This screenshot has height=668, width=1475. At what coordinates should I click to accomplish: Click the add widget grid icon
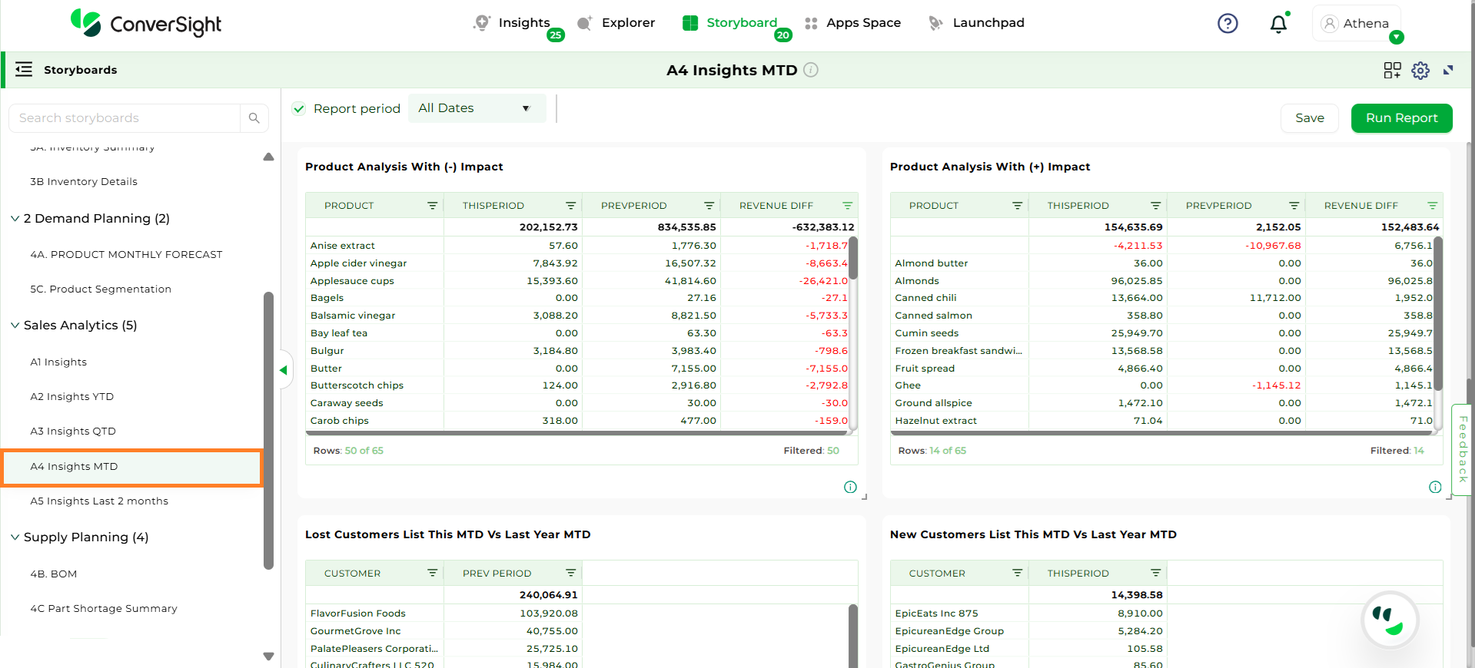pyautogui.click(x=1392, y=71)
